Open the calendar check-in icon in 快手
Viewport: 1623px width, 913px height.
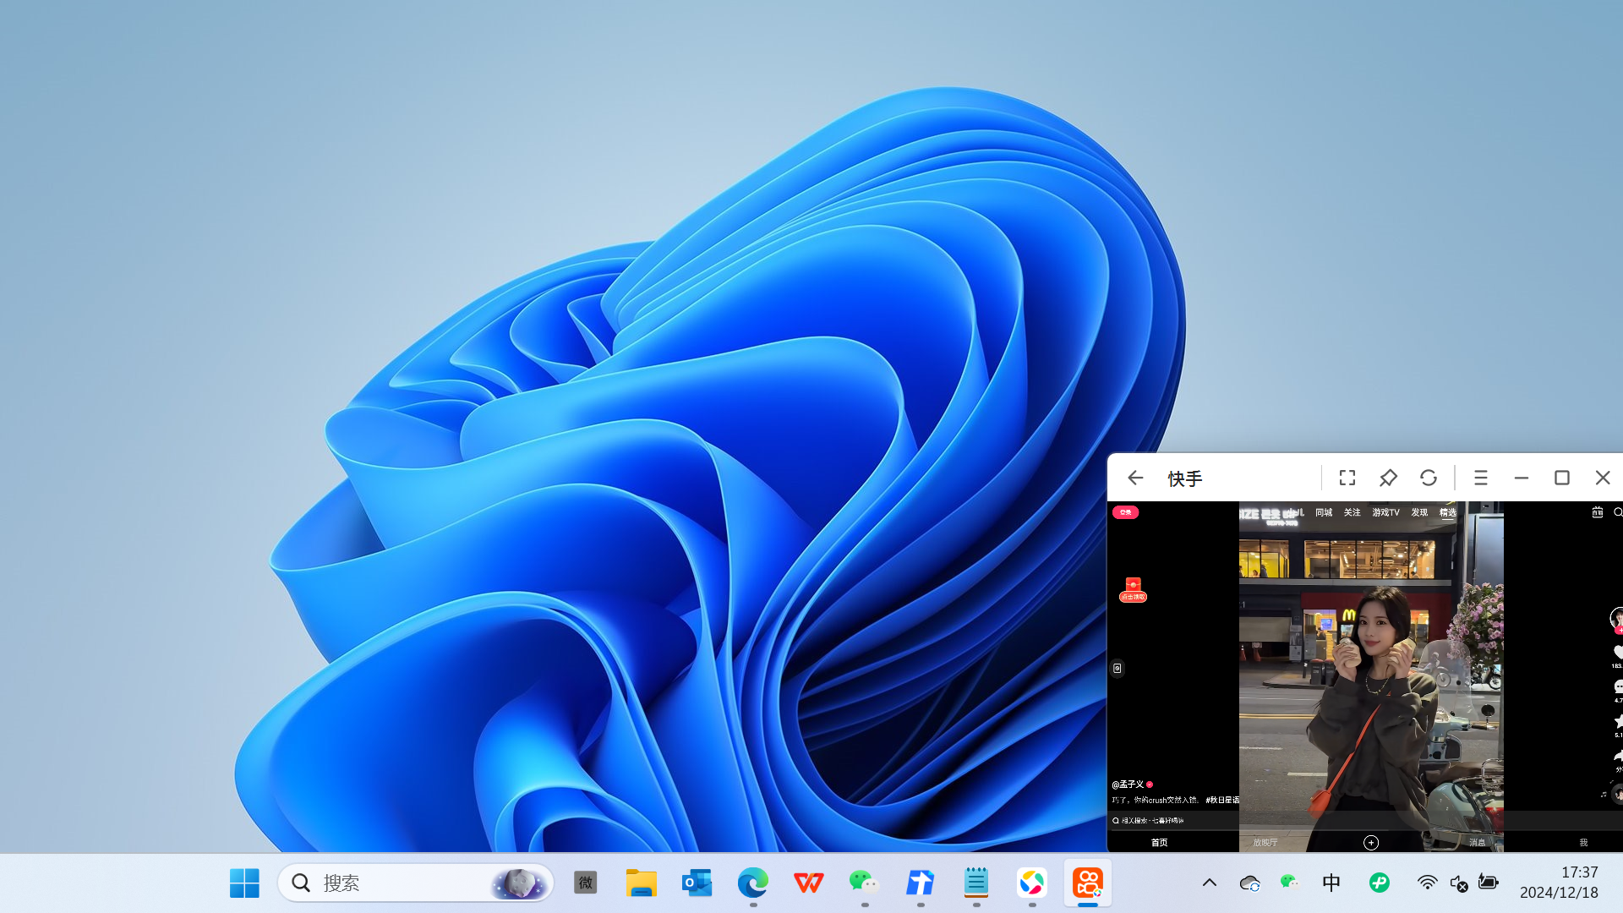click(x=1598, y=512)
